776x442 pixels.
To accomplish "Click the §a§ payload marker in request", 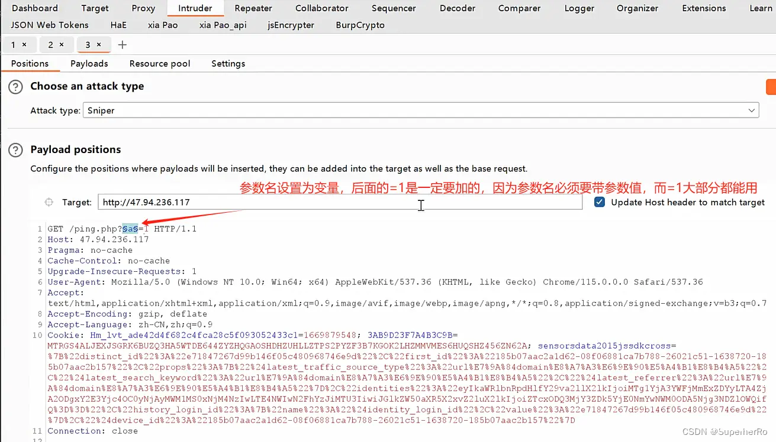I will coord(130,229).
